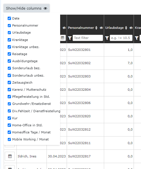Sort by Urlaubstage column arrows
The image size is (141, 169).
[x=126, y=28]
